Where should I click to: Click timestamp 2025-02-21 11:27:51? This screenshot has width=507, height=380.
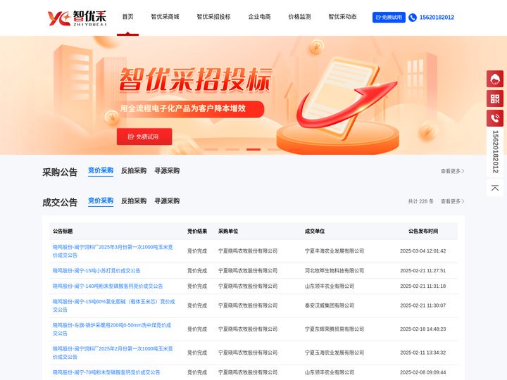coord(423,271)
